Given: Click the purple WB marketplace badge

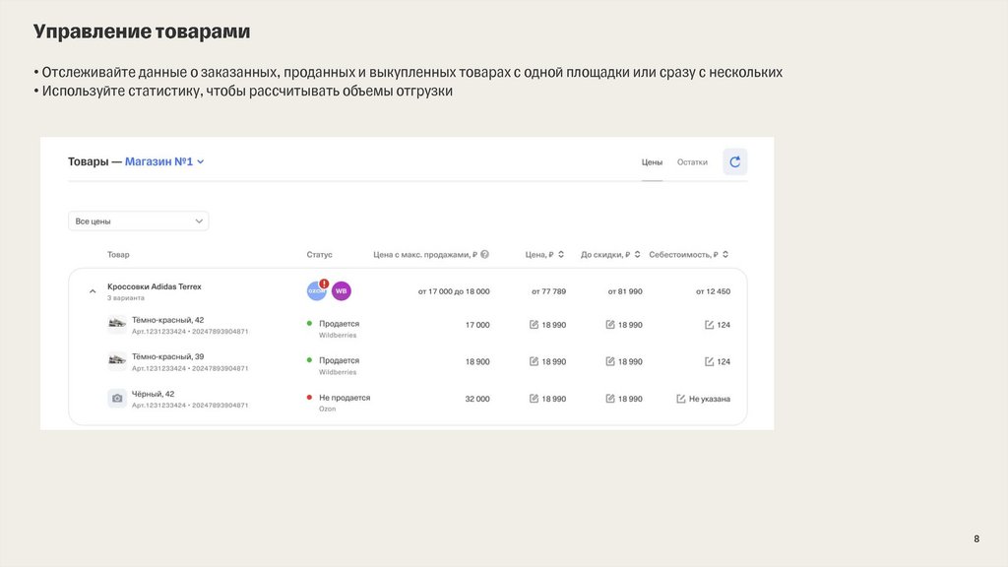Looking at the screenshot, I should point(341,291).
